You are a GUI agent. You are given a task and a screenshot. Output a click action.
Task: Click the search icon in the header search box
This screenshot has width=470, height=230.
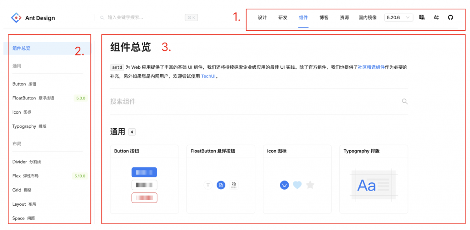pos(102,18)
